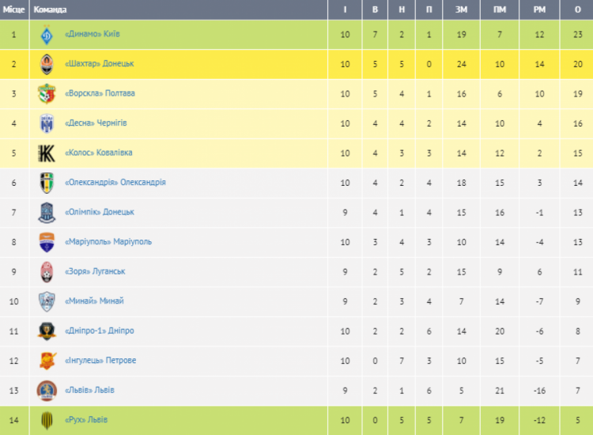593x435 pixels.
Task: Click the Kolos Kovalivka K logo
Action: tap(47, 153)
